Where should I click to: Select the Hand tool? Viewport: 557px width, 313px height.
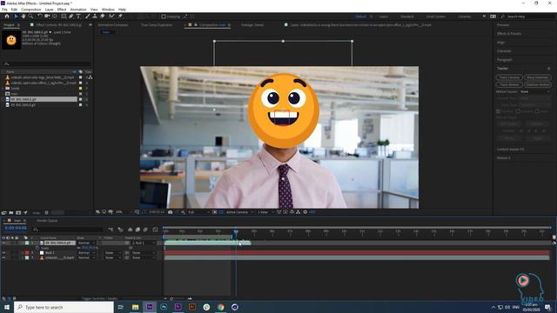pos(23,17)
